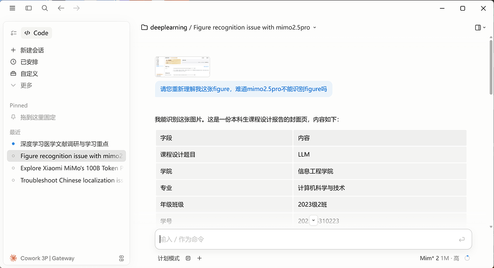494x268 pixels.
Task: Open search with magnifier icon
Action: pyautogui.click(x=45, y=8)
